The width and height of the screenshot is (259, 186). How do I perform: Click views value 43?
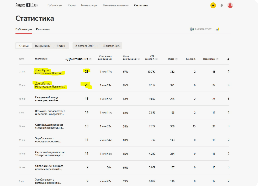214,72
